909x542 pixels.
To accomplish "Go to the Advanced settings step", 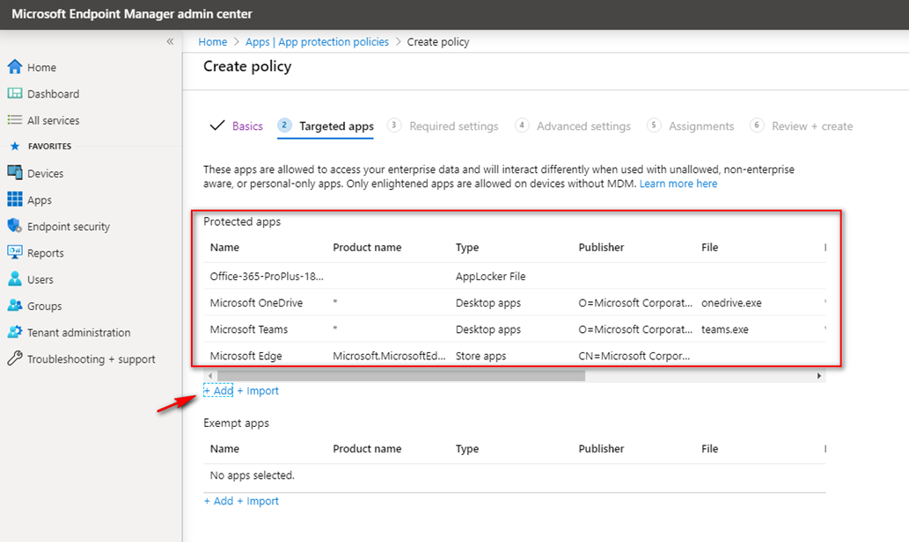I will (x=583, y=126).
